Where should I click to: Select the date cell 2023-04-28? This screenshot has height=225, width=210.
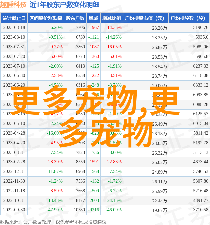14,133
